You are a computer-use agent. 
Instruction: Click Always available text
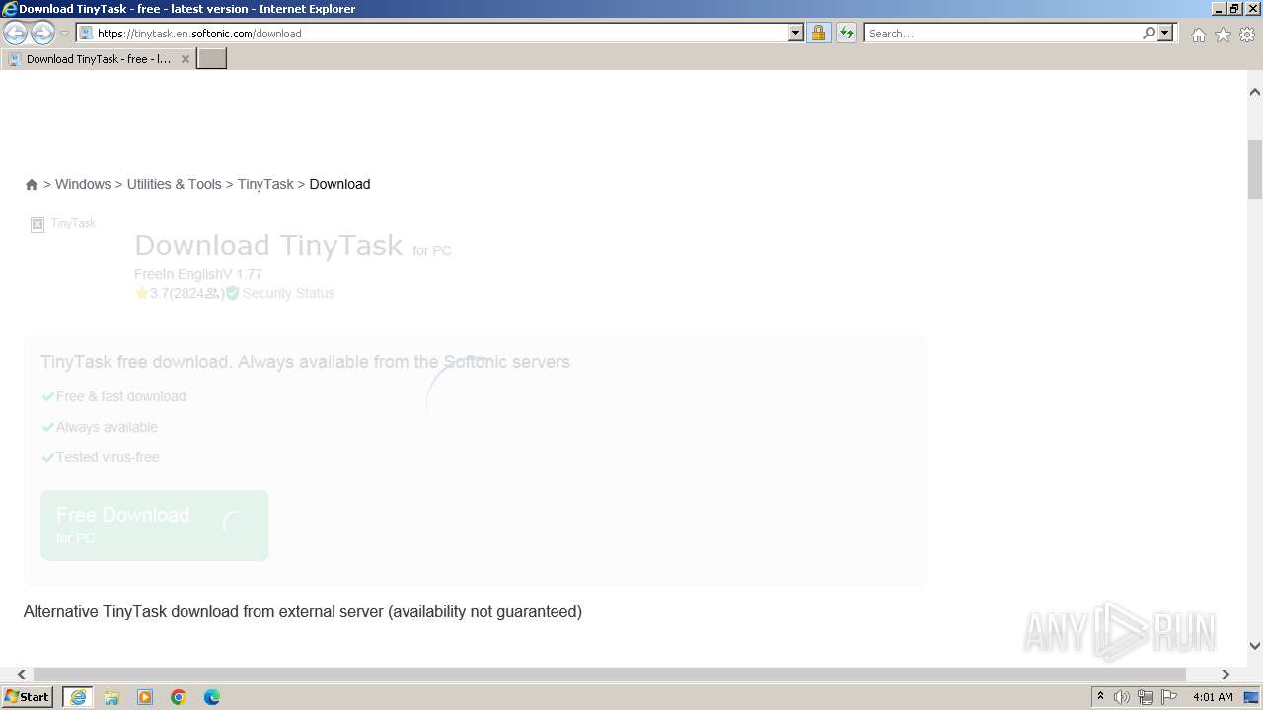[107, 427]
